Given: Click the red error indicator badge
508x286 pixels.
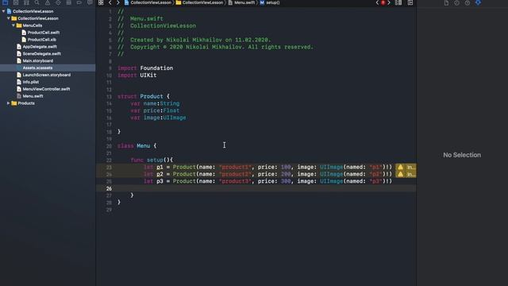Looking at the screenshot, I should click(383, 2).
